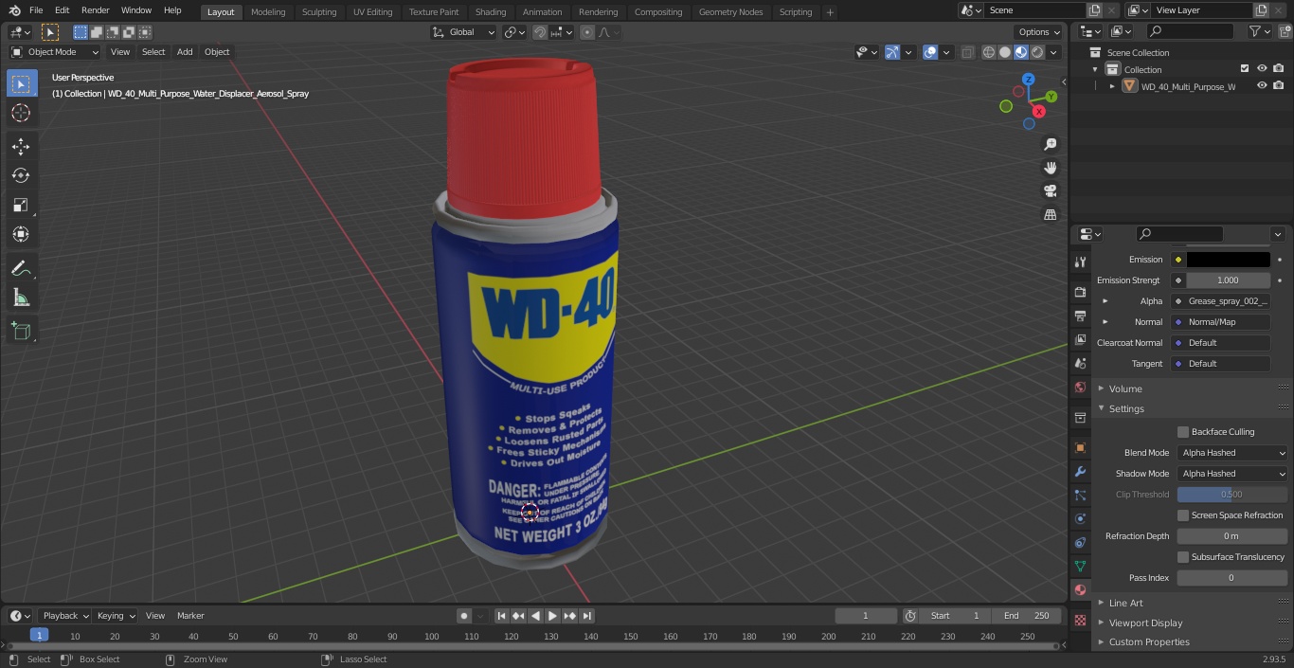Activate the Transform tool

point(21,234)
